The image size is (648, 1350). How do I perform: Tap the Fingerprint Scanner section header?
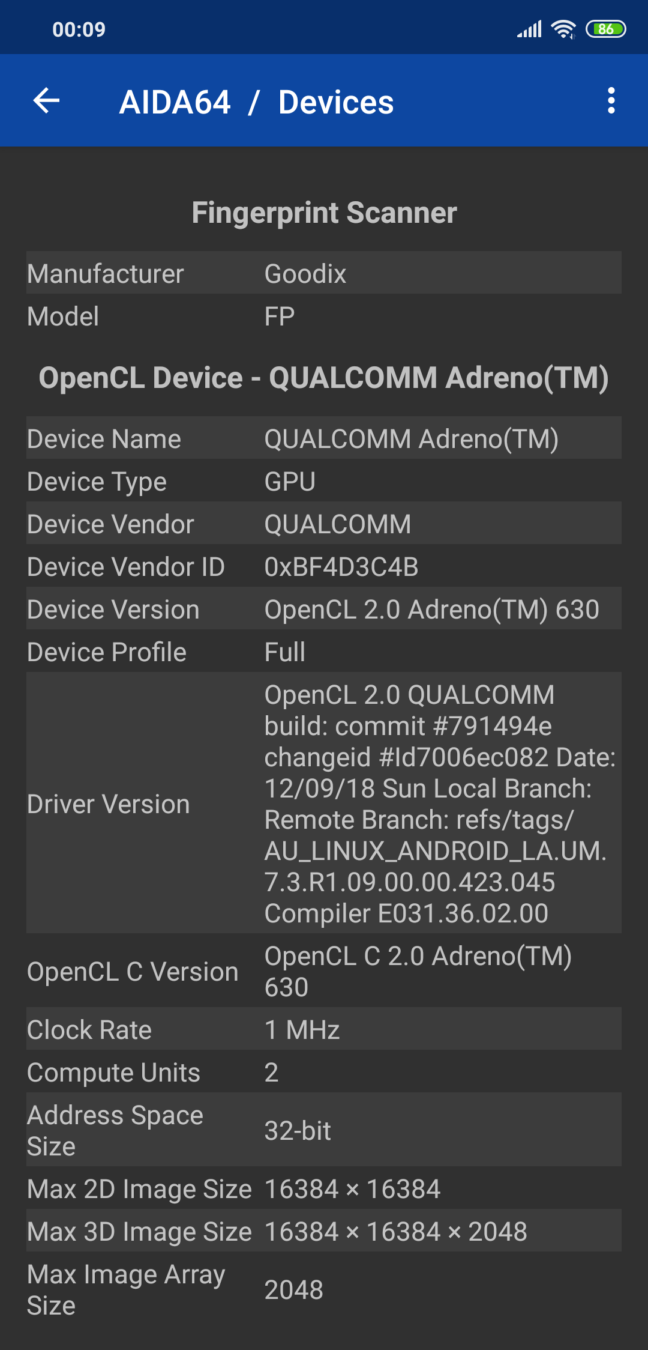click(324, 213)
